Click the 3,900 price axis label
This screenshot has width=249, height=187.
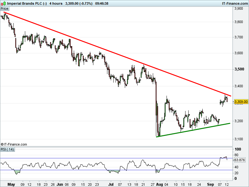click(239, 8)
